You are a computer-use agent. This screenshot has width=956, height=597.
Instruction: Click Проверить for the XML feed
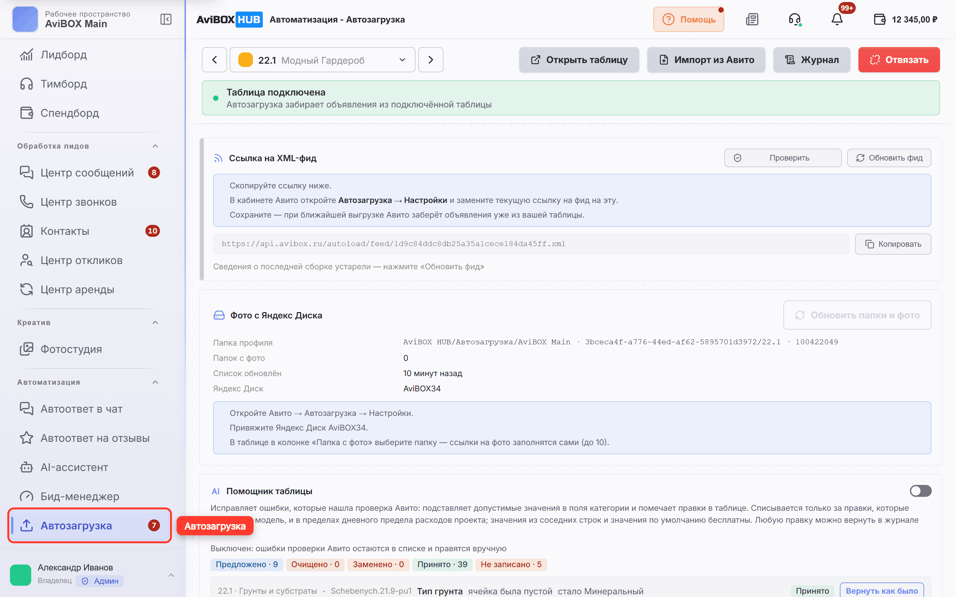(783, 158)
